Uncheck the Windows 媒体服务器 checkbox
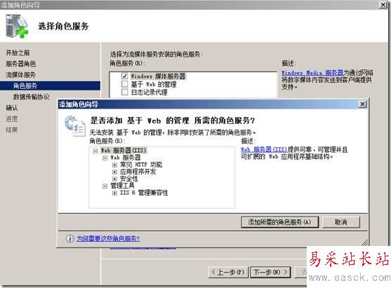 (124, 76)
